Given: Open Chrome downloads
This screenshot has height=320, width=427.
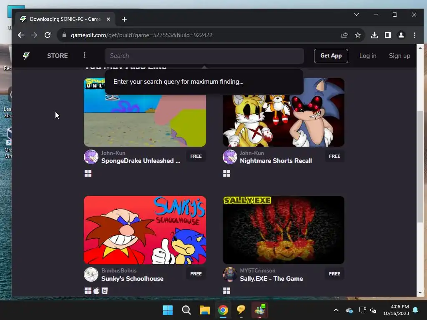Looking at the screenshot, I should 374,35.
